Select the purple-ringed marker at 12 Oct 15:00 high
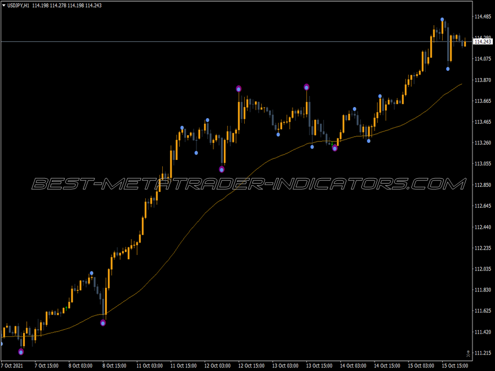This screenshot has height=371, width=495. (x=239, y=89)
